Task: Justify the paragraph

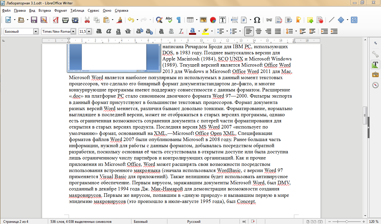Action: [278, 31]
